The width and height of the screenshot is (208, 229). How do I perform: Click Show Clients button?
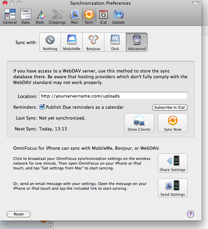click(139, 123)
